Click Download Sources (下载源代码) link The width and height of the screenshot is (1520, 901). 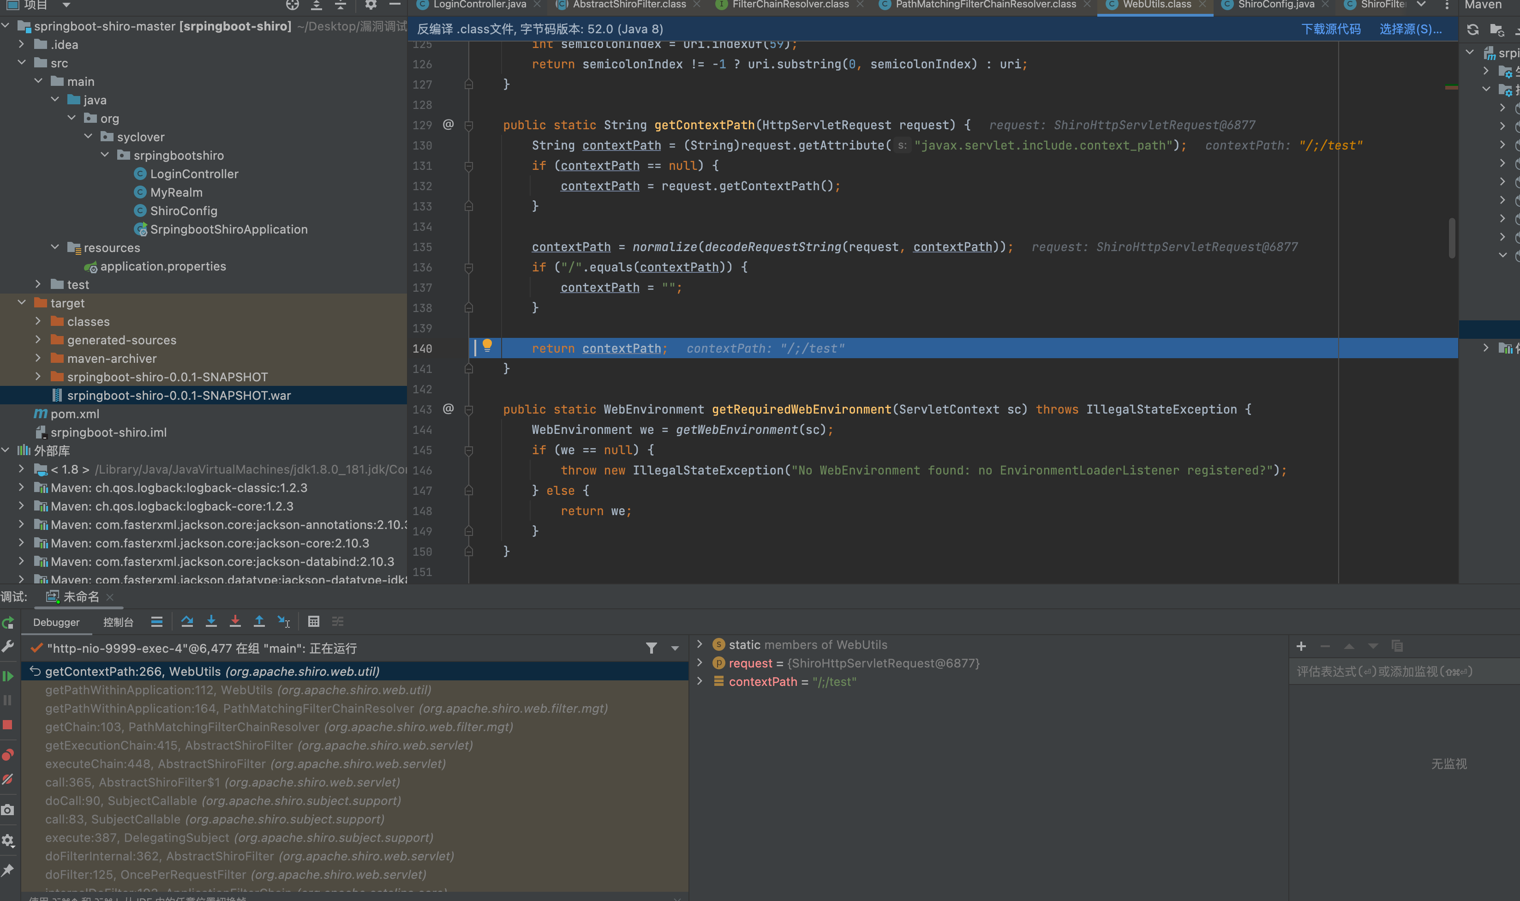tap(1331, 29)
